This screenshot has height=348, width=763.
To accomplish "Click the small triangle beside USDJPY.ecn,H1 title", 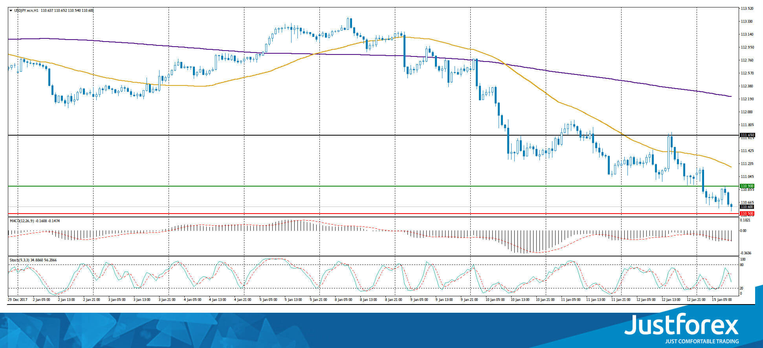I will tap(11, 11).
